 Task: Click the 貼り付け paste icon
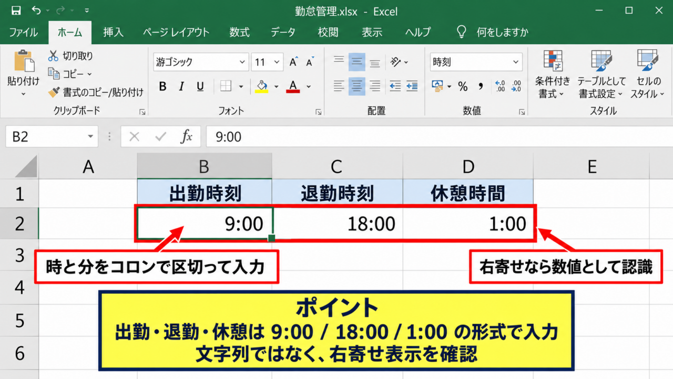click(x=23, y=62)
